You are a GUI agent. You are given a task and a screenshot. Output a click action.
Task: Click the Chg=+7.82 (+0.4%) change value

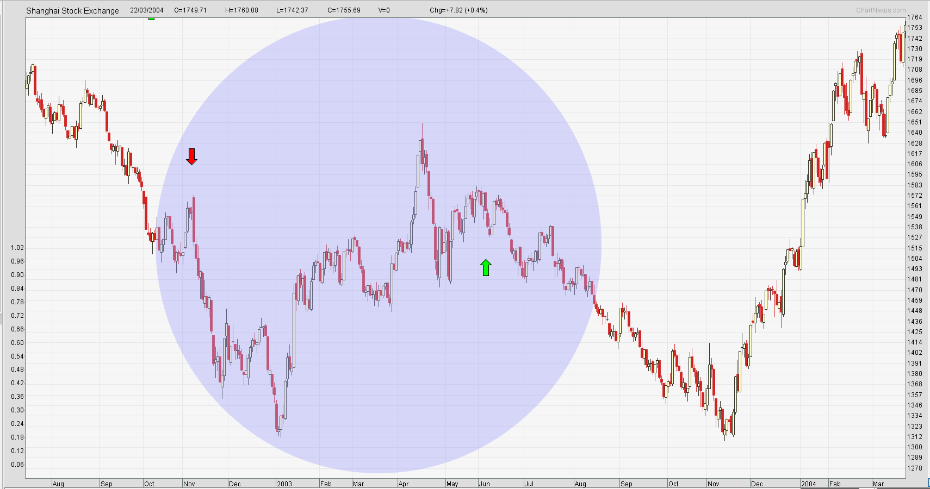coord(458,10)
